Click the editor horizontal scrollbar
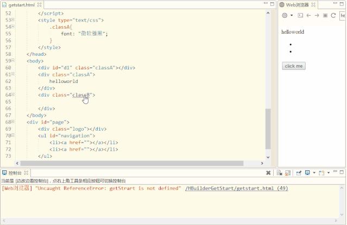This screenshot has width=347, height=225. [131, 163]
